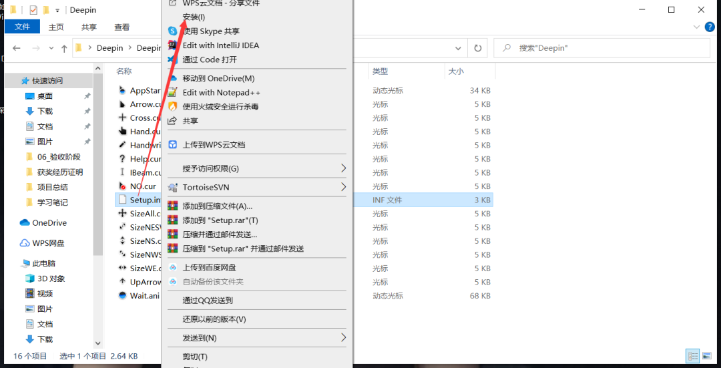Click the refresh button
Image resolution: width=721 pixels, height=368 pixels.
tap(478, 48)
